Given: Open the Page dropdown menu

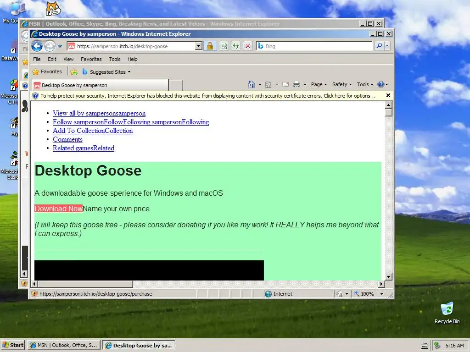Looking at the screenshot, I should [319, 84].
